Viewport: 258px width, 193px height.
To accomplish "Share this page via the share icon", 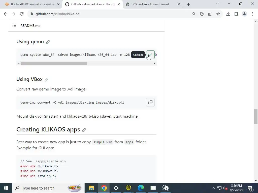I will 210,14.
